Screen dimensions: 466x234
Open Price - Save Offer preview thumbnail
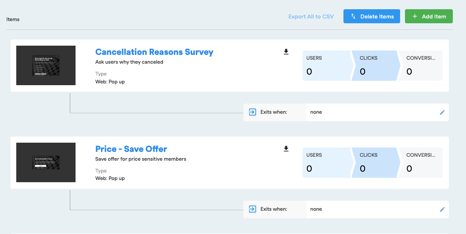point(46,162)
